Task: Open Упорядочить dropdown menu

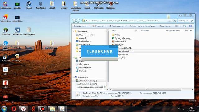Action: click(81, 26)
